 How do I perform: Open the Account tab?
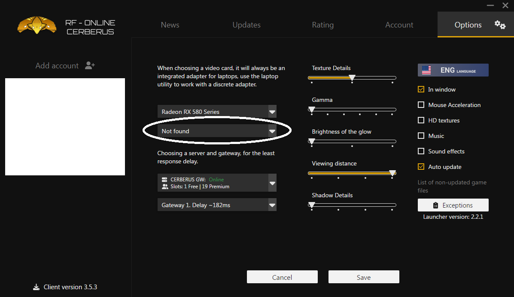click(x=399, y=25)
